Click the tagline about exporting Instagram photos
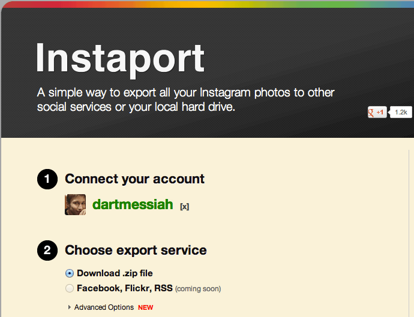 point(185,99)
